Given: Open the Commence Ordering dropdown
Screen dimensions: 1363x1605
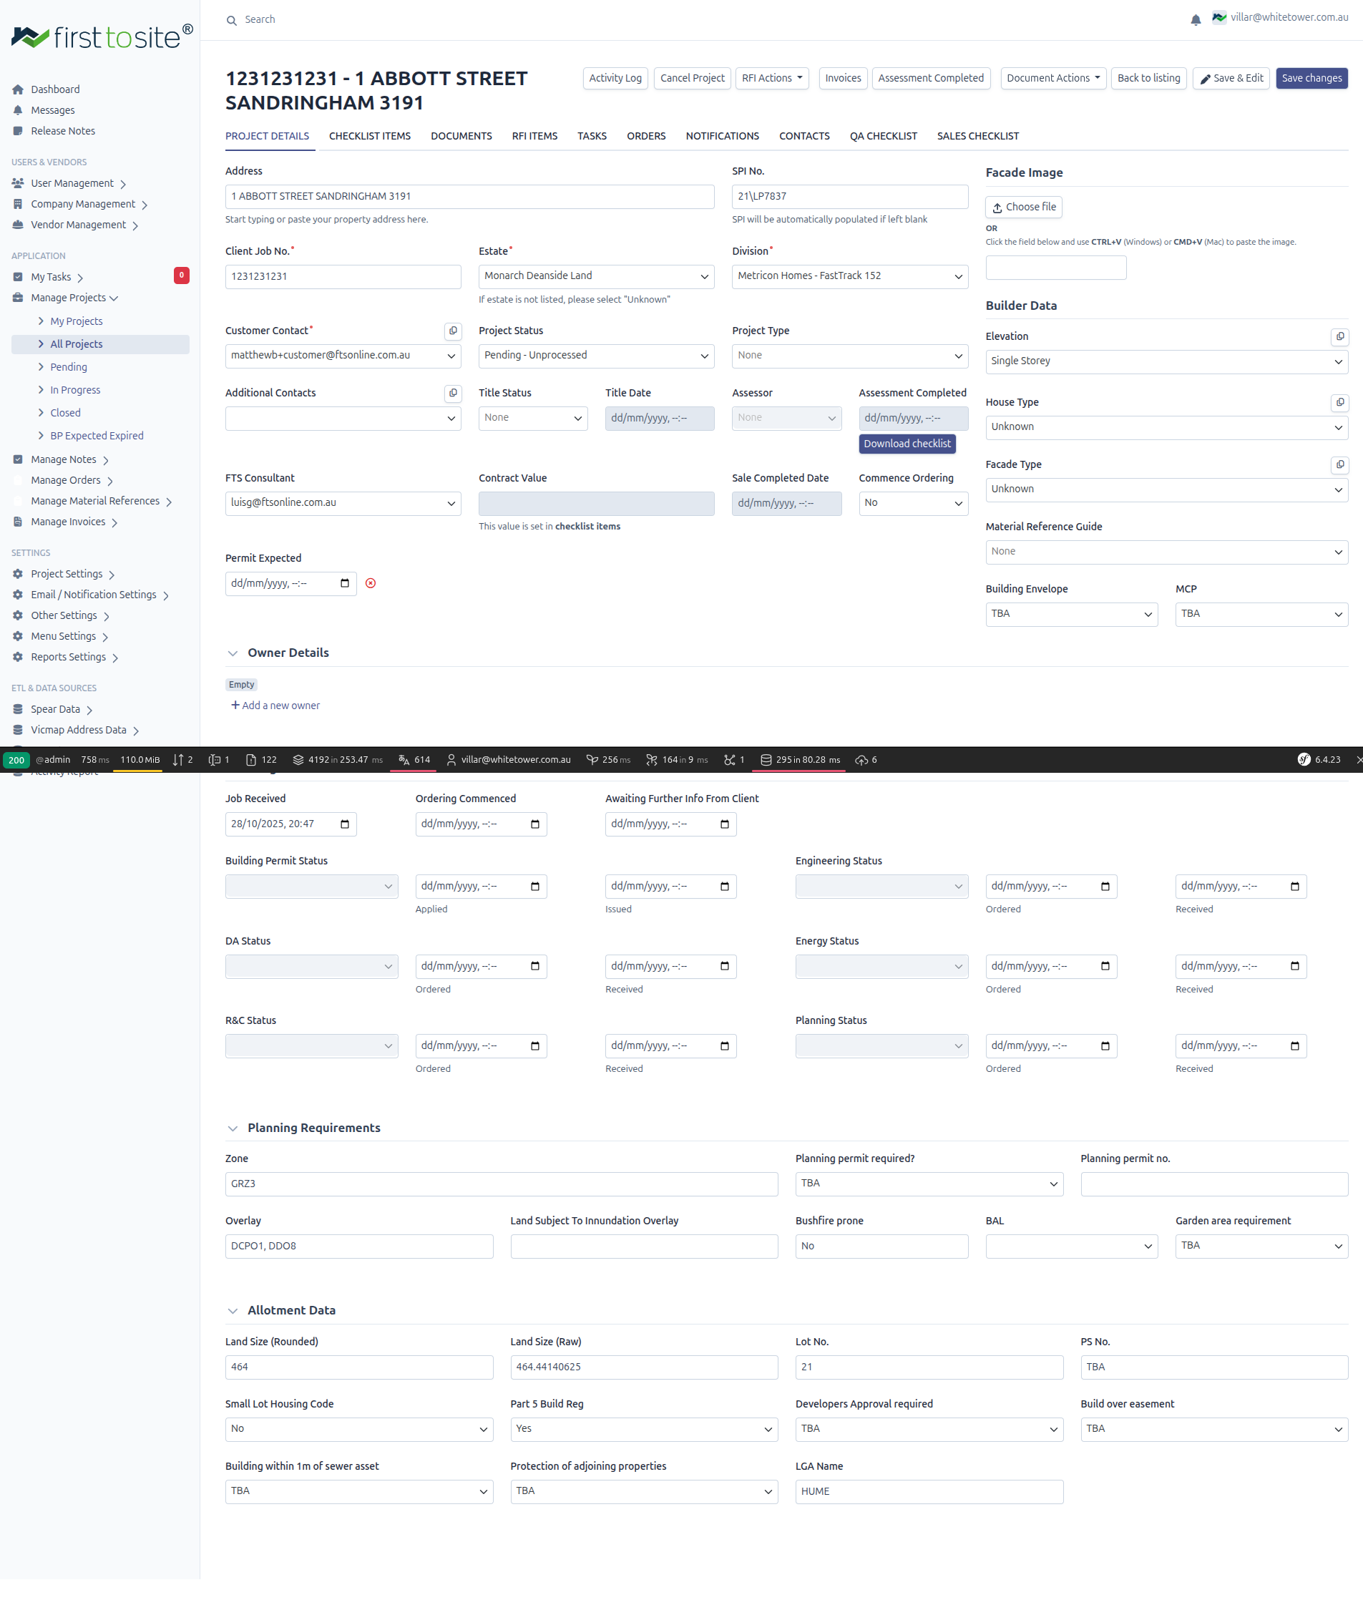Looking at the screenshot, I should pyautogui.click(x=912, y=503).
